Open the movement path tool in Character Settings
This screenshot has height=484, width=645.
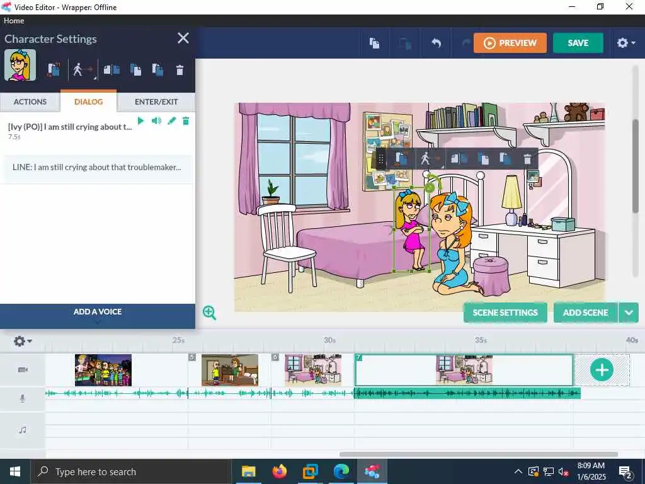click(83, 70)
